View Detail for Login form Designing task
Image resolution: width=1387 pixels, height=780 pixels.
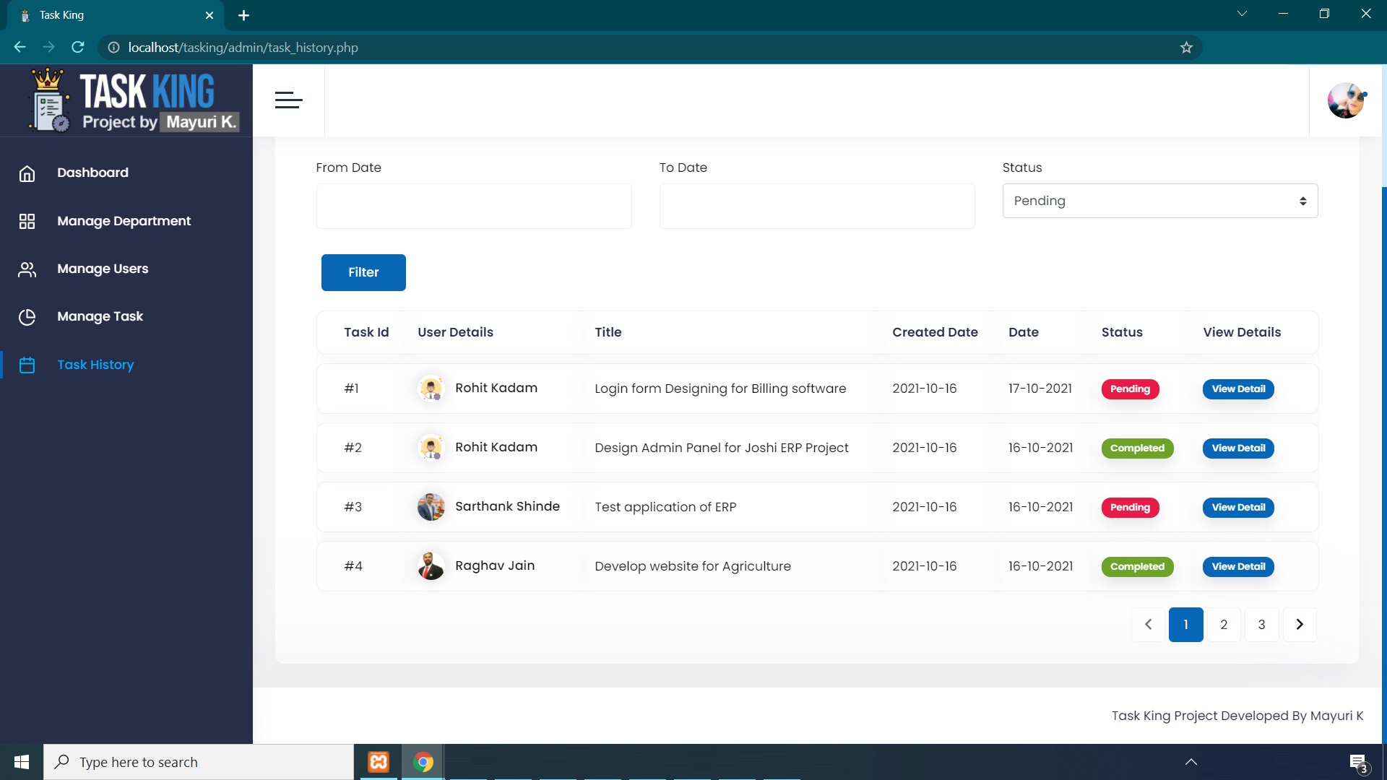coord(1238,389)
